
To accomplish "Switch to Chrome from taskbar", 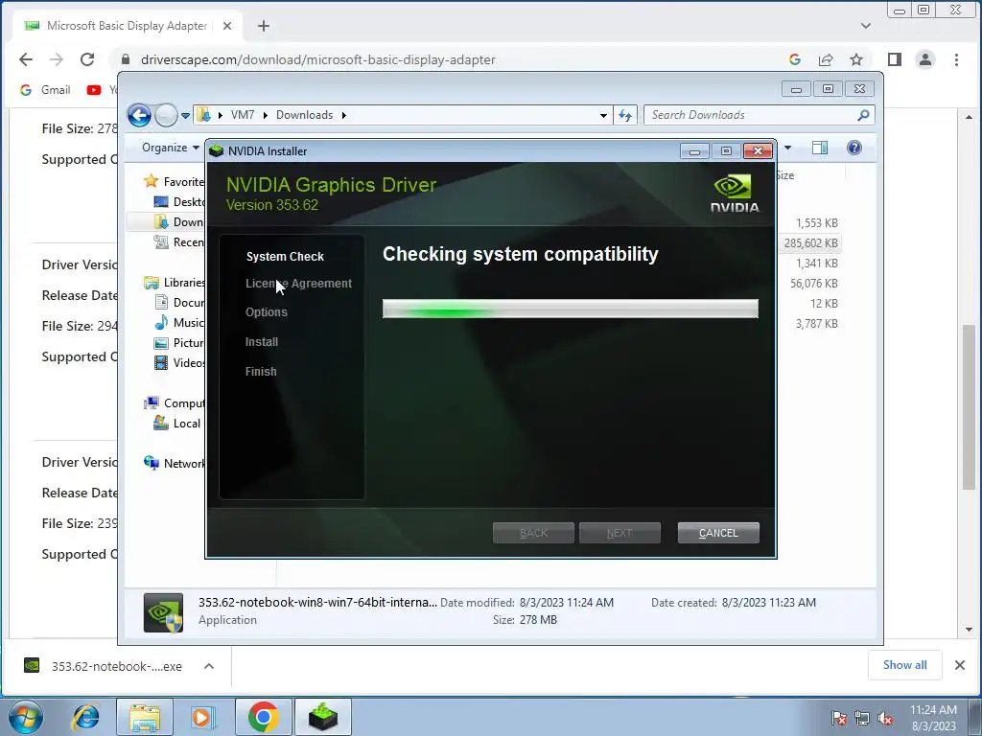I will click(x=263, y=717).
